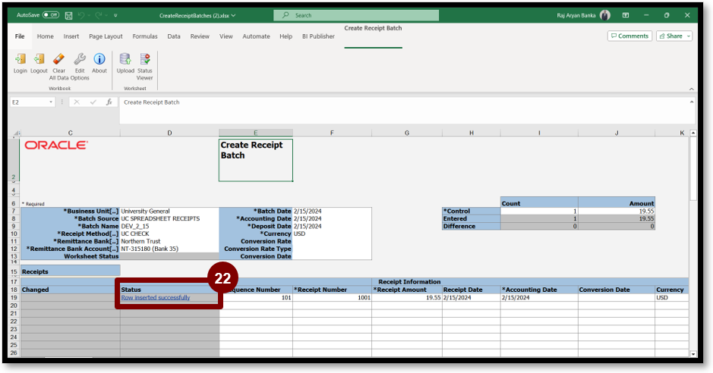Open the file name dropdown in title bar
The image size is (713, 373).
pyautogui.click(x=233, y=15)
